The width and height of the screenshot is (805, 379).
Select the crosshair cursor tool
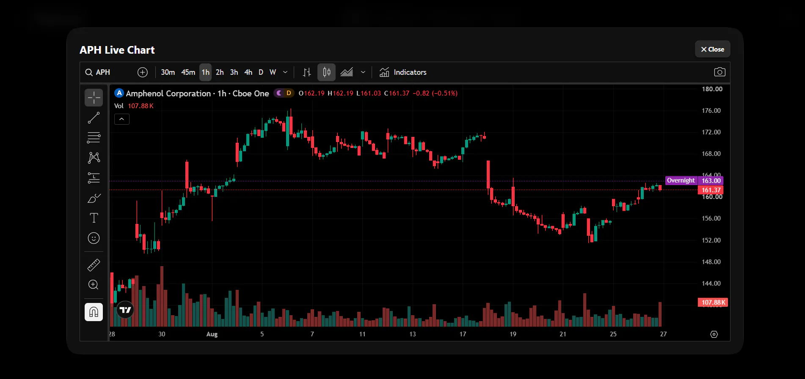tap(94, 98)
